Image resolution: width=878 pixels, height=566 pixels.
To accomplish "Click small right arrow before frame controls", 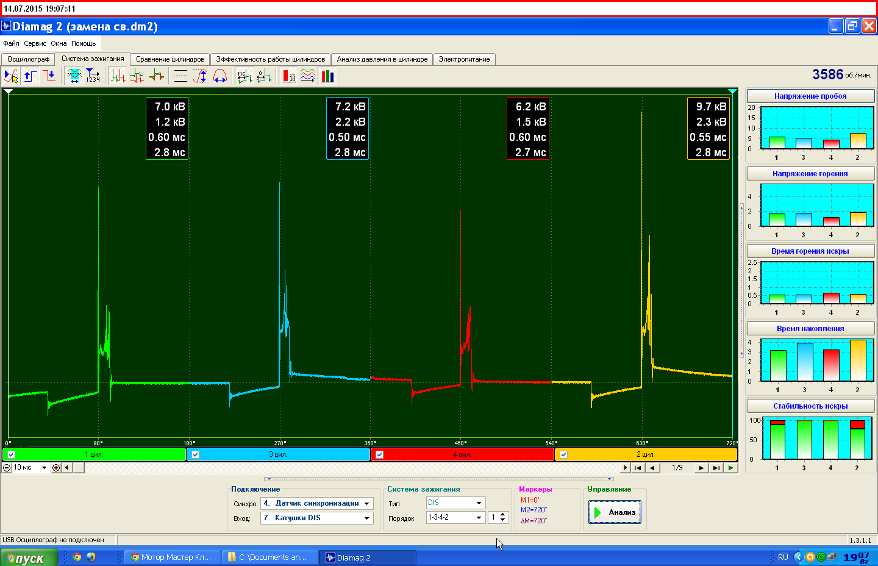I will [626, 468].
